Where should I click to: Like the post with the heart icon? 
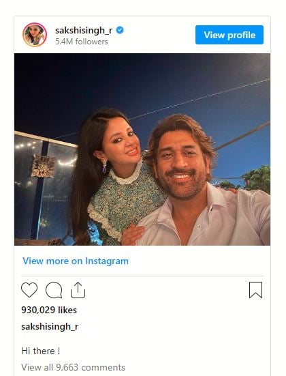[x=29, y=290]
